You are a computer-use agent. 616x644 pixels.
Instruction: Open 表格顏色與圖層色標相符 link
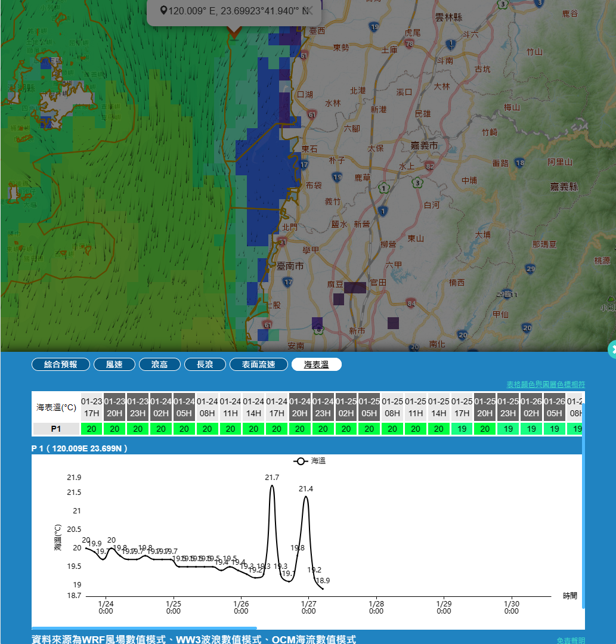tap(545, 384)
